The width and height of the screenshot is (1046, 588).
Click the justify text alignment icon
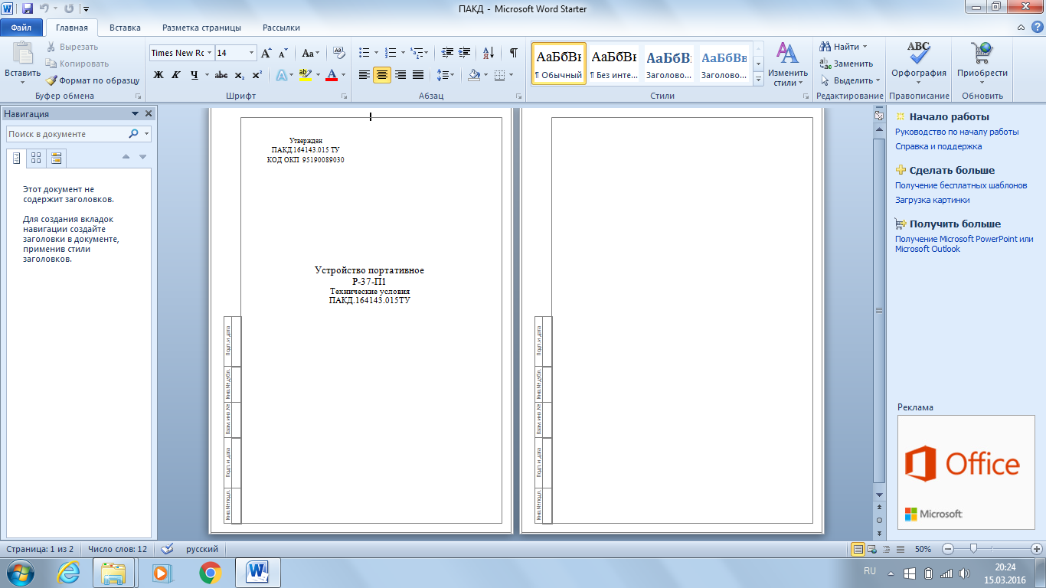(418, 75)
